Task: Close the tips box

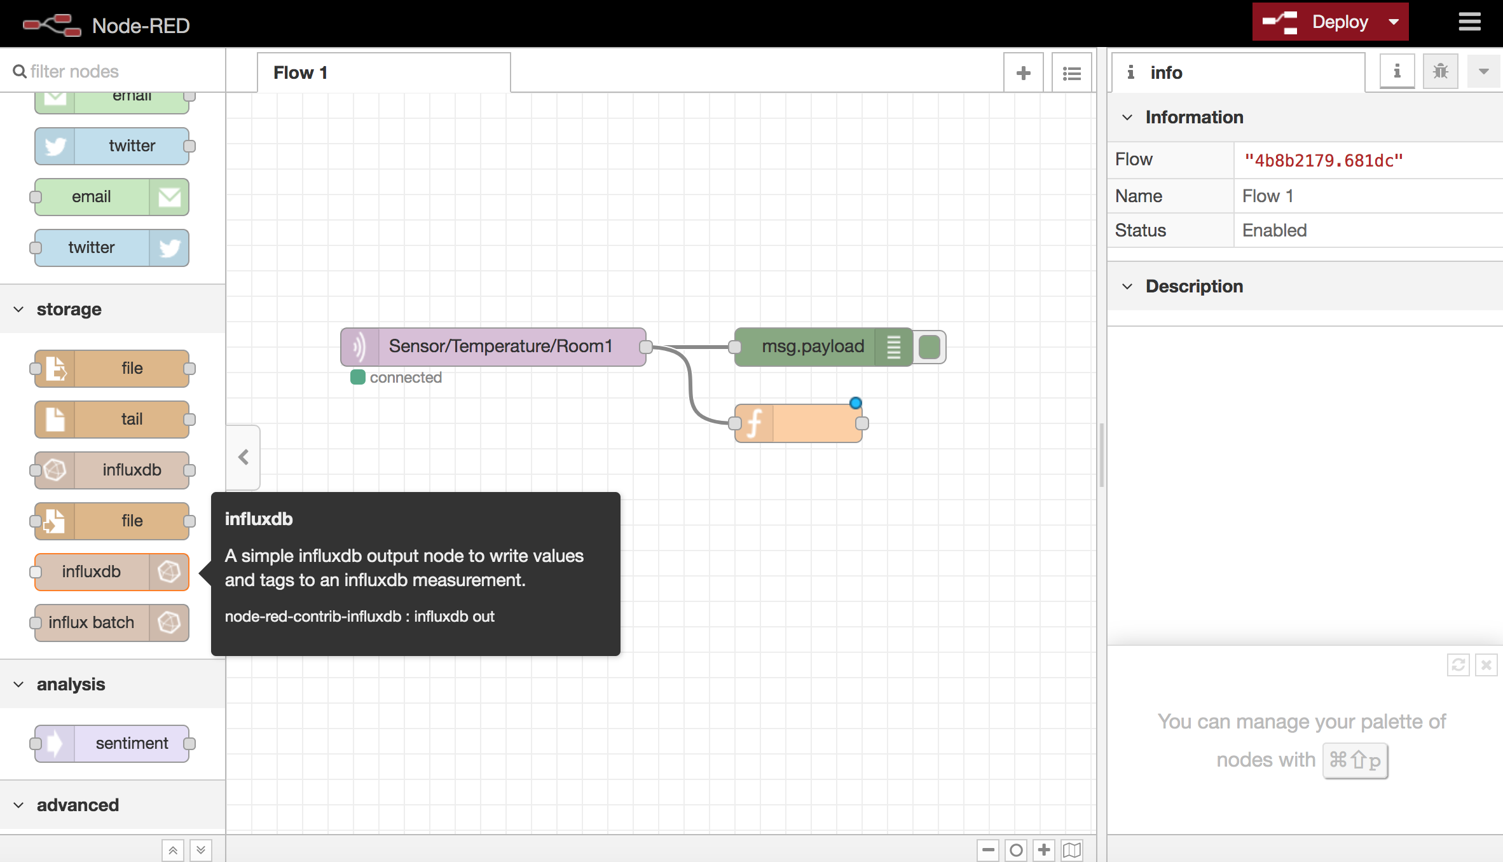Action: coord(1486,665)
